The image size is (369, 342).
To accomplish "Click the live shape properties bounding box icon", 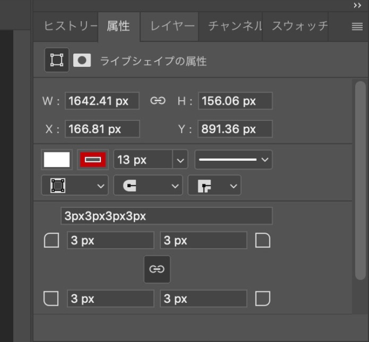I will [57, 60].
